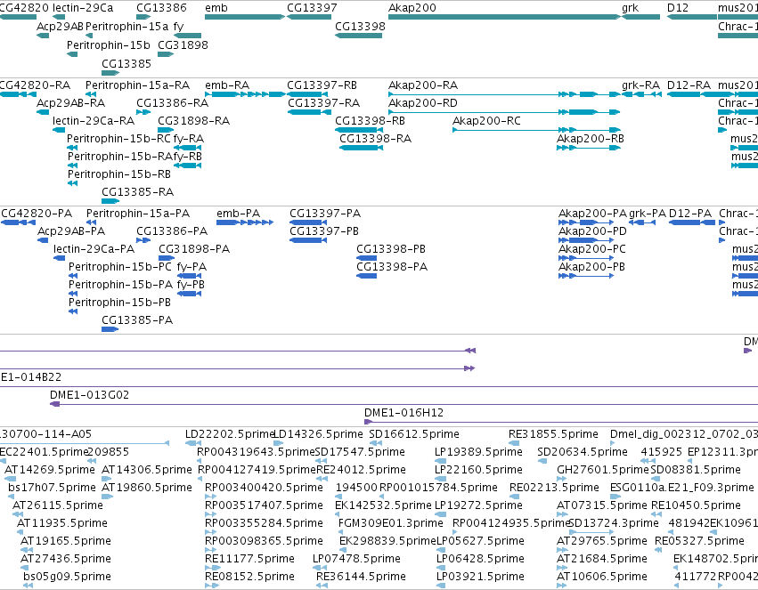Image resolution: width=758 pixels, height=590 pixels.
Task: Open the SD20634.5prime EST label
Action: pos(582,452)
